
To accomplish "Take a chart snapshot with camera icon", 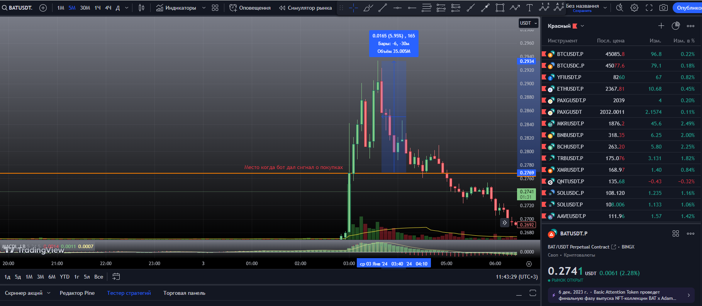I will coord(663,8).
